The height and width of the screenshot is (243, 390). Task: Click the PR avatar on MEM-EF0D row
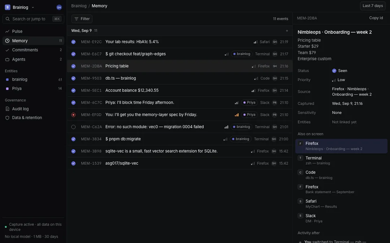click(274, 115)
